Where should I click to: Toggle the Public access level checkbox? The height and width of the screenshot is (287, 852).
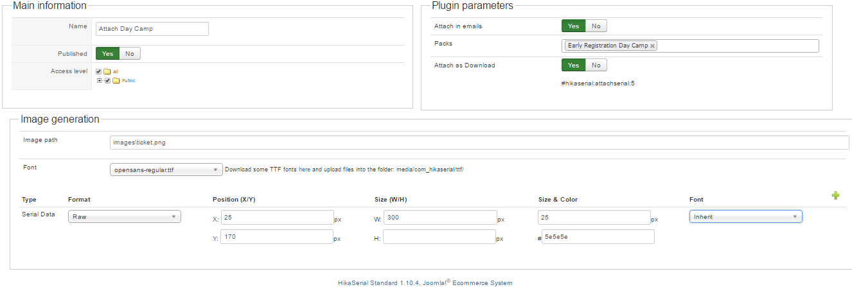click(x=107, y=80)
